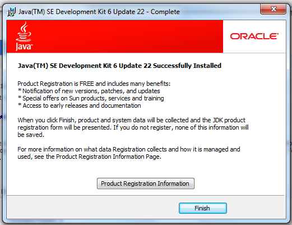The height and width of the screenshot is (225, 292).
Task: Click the Java coffee cup logo
Action: pos(24,36)
